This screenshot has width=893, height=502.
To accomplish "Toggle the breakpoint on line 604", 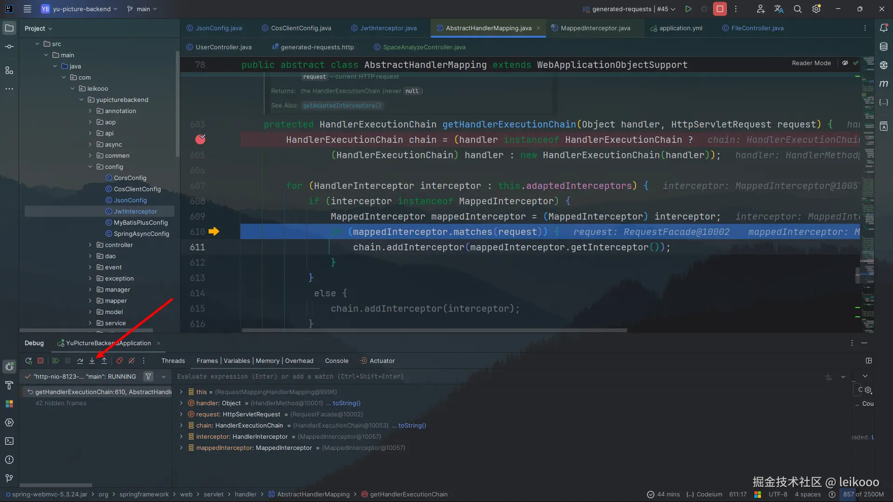I will [x=200, y=139].
